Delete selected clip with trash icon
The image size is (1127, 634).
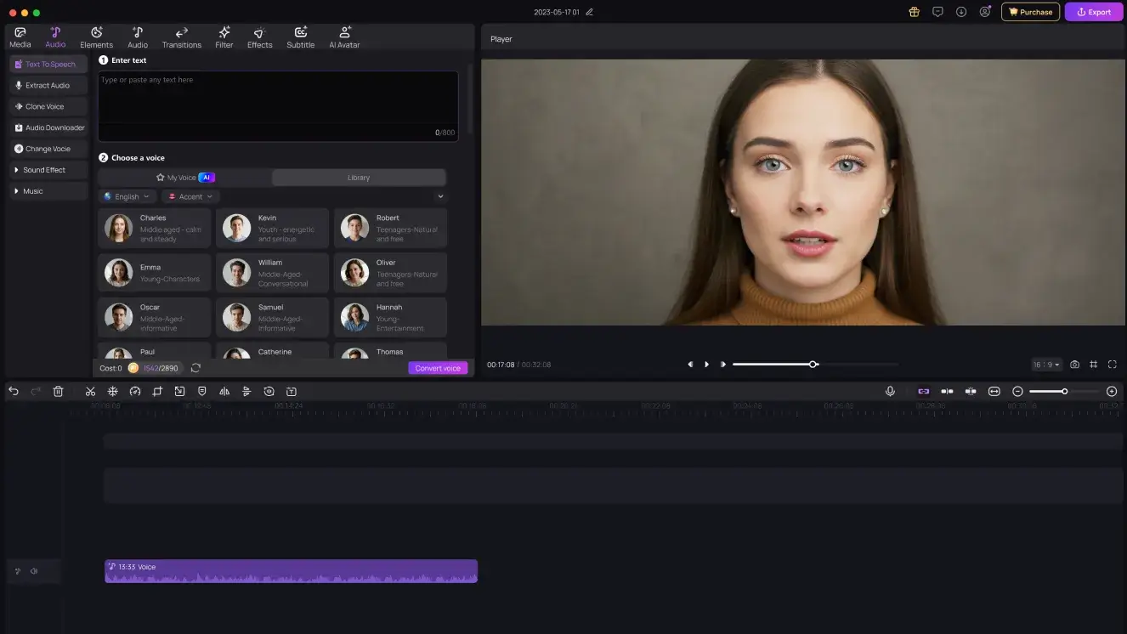click(x=58, y=391)
